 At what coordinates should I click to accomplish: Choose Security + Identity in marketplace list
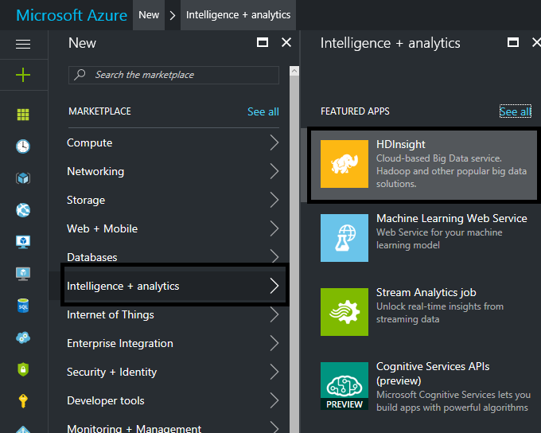112,373
